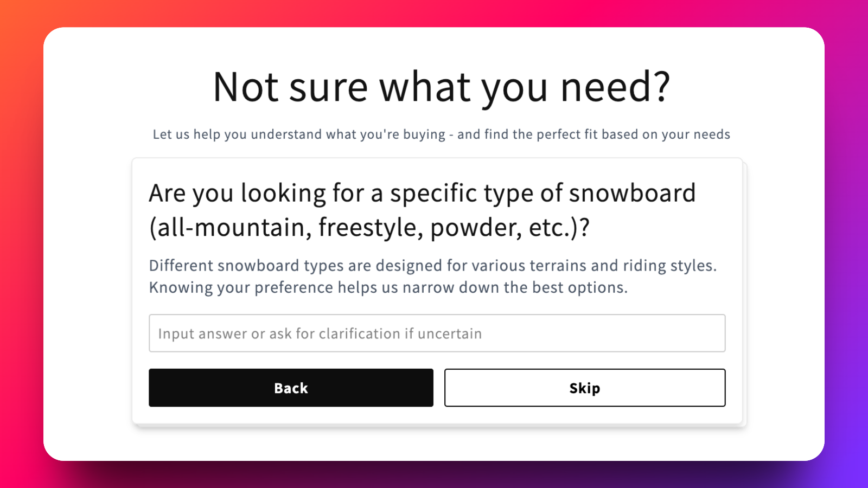The height and width of the screenshot is (488, 868).
Task: Click the "Back" label text
Action: coord(291,388)
